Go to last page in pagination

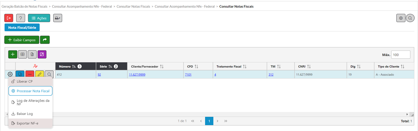226,121
